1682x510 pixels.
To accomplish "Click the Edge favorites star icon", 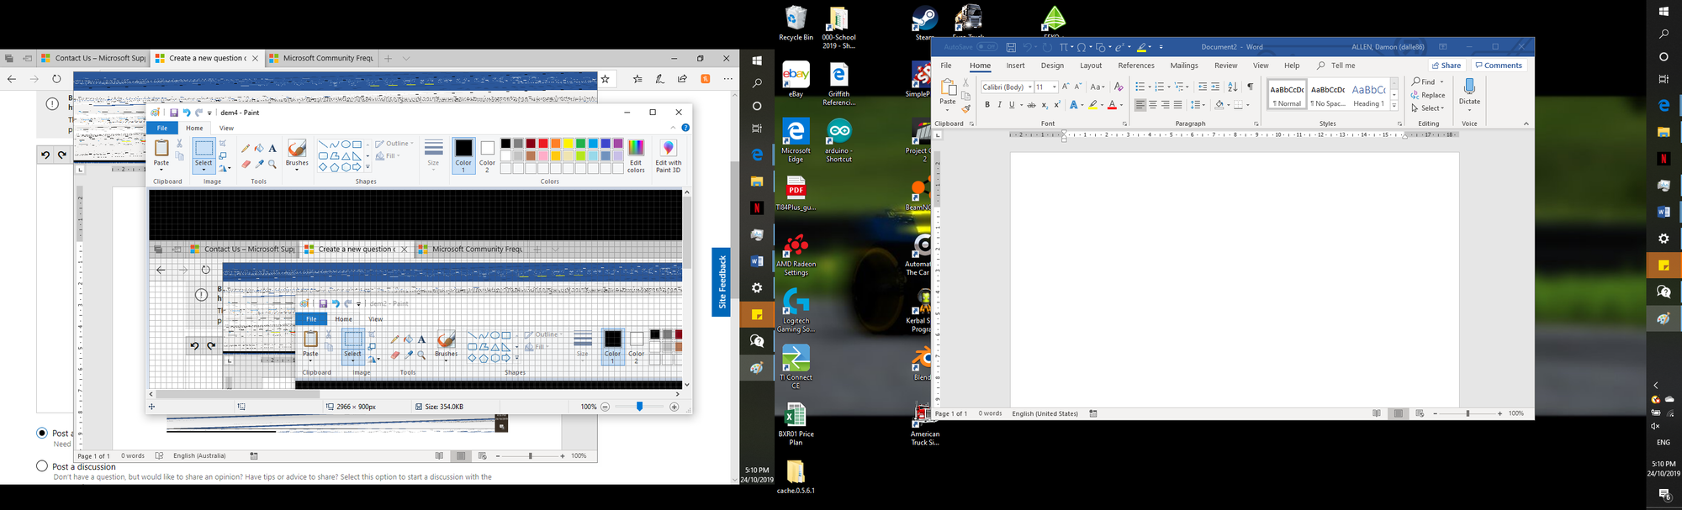I will click(605, 79).
